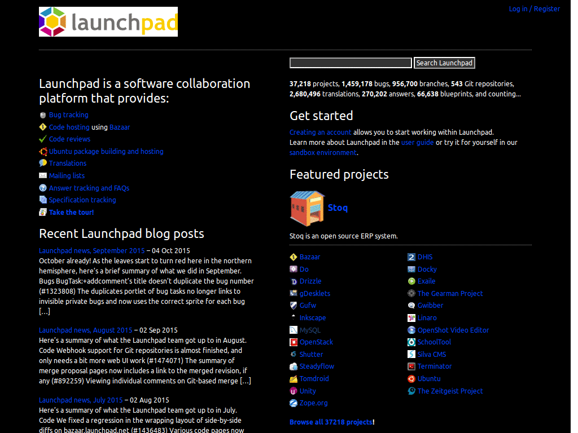Open the Code reviews link

pyautogui.click(x=69, y=139)
